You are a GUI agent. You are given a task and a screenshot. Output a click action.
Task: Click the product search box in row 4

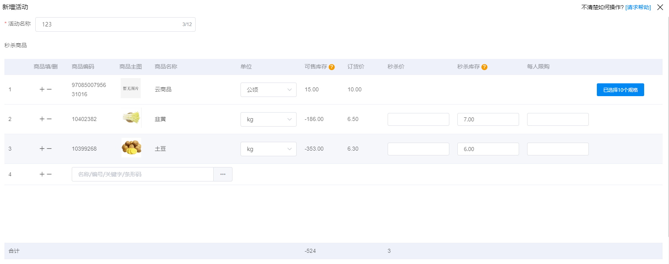click(x=142, y=174)
